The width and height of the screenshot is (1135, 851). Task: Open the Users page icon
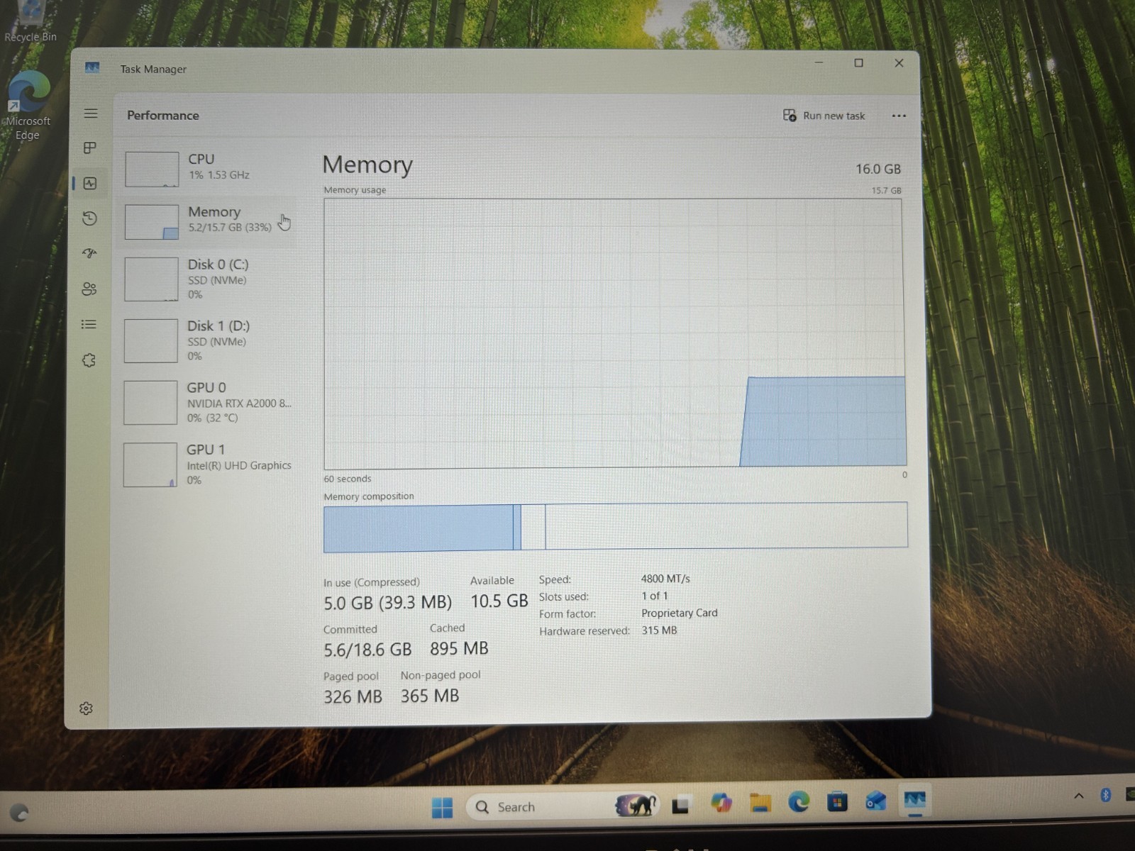[89, 289]
